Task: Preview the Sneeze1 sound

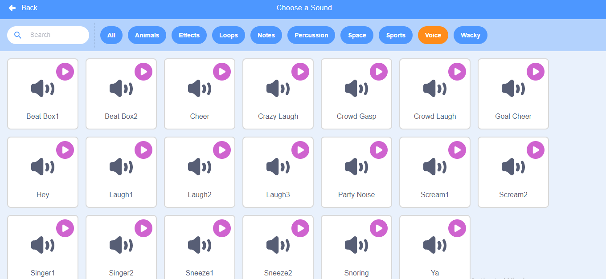Action: click(222, 228)
